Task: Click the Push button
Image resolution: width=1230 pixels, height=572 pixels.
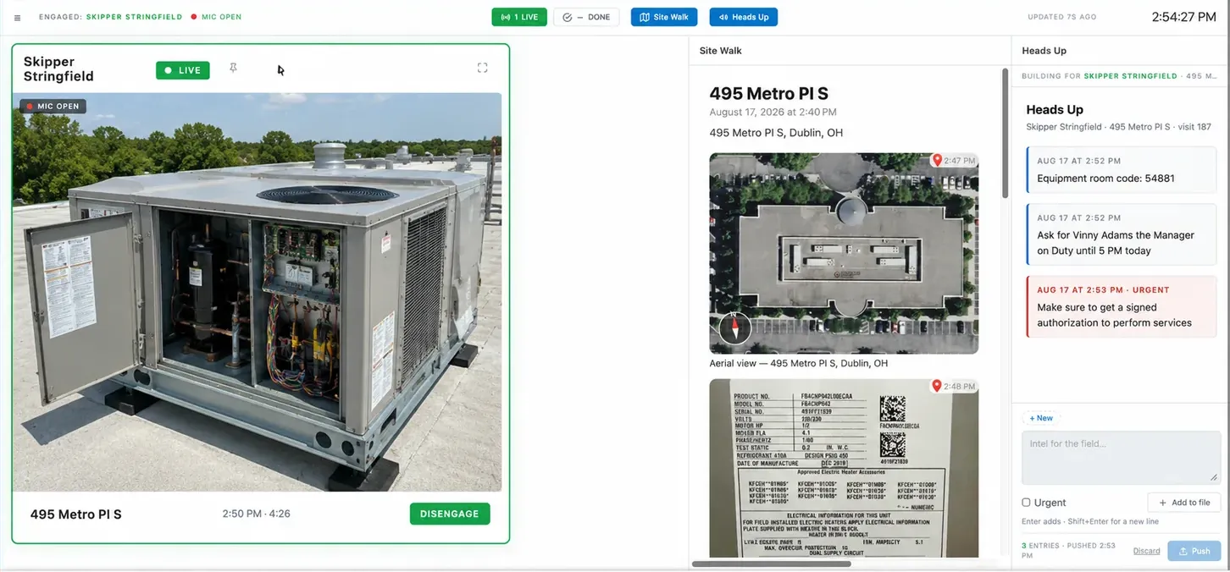Action: coord(1194,551)
